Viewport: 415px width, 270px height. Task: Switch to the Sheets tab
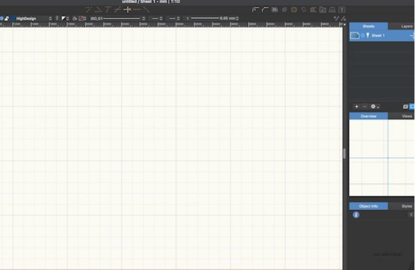click(x=368, y=26)
